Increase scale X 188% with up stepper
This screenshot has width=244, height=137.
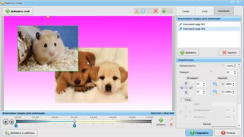click(x=233, y=83)
